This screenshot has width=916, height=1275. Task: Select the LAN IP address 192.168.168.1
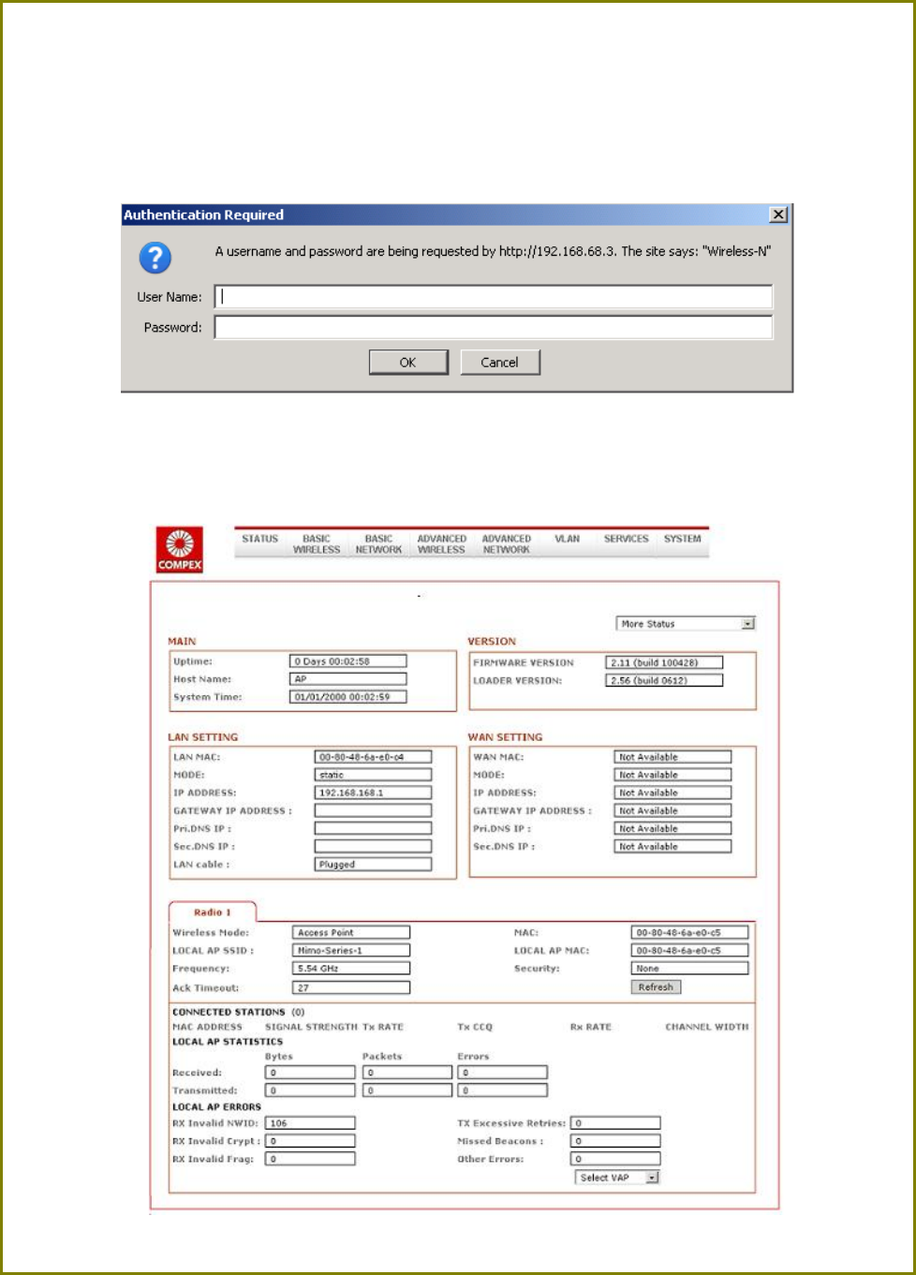tap(373, 793)
